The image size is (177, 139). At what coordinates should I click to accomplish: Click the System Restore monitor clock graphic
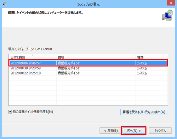pyautogui.click(x=167, y=16)
